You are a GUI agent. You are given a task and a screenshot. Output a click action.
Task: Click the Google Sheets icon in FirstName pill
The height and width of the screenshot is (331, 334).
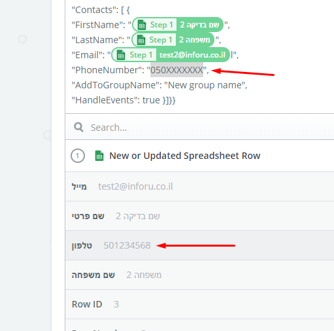point(142,25)
